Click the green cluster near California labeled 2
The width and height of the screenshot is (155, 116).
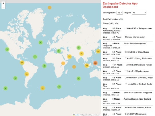coord(7,50)
